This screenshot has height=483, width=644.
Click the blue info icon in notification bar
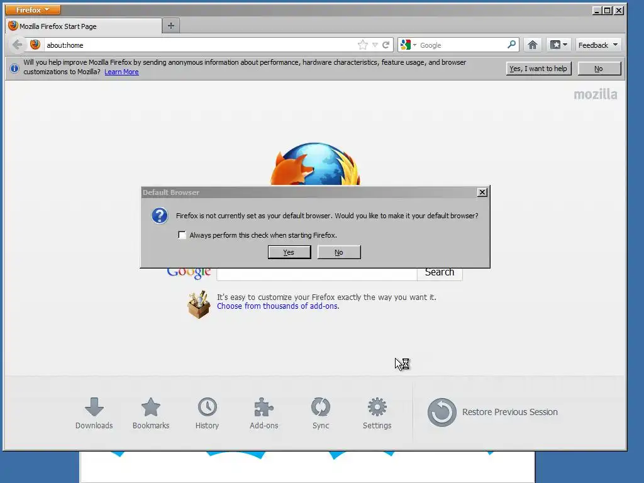(x=14, y=69)
